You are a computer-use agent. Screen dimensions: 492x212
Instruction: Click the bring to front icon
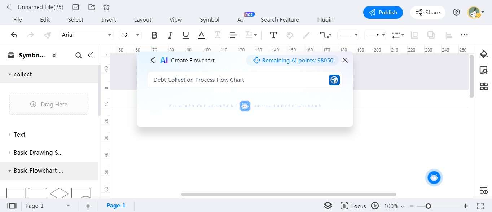click(414, 35)
